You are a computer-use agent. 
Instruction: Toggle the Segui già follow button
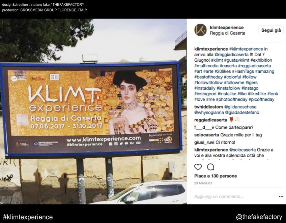(x=271, y=30)
